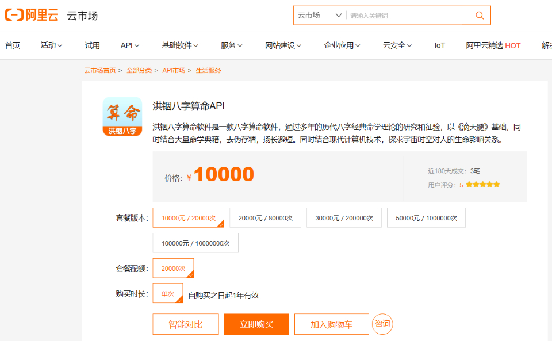
Task: Click the 全部分类 breadcrumb link
Action: pos(139,70)
